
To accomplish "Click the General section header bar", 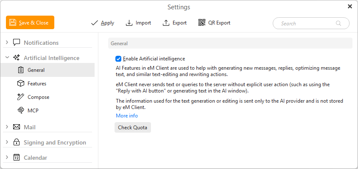I will 230,43.
